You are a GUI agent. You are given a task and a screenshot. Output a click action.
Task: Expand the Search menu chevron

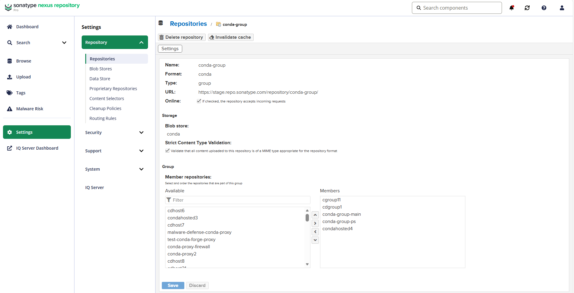coord(64,43)
